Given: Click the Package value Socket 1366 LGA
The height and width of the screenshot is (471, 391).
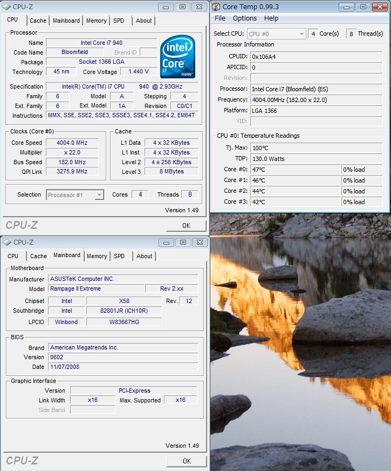Looking at the screenshot, I should pos(101,62).
